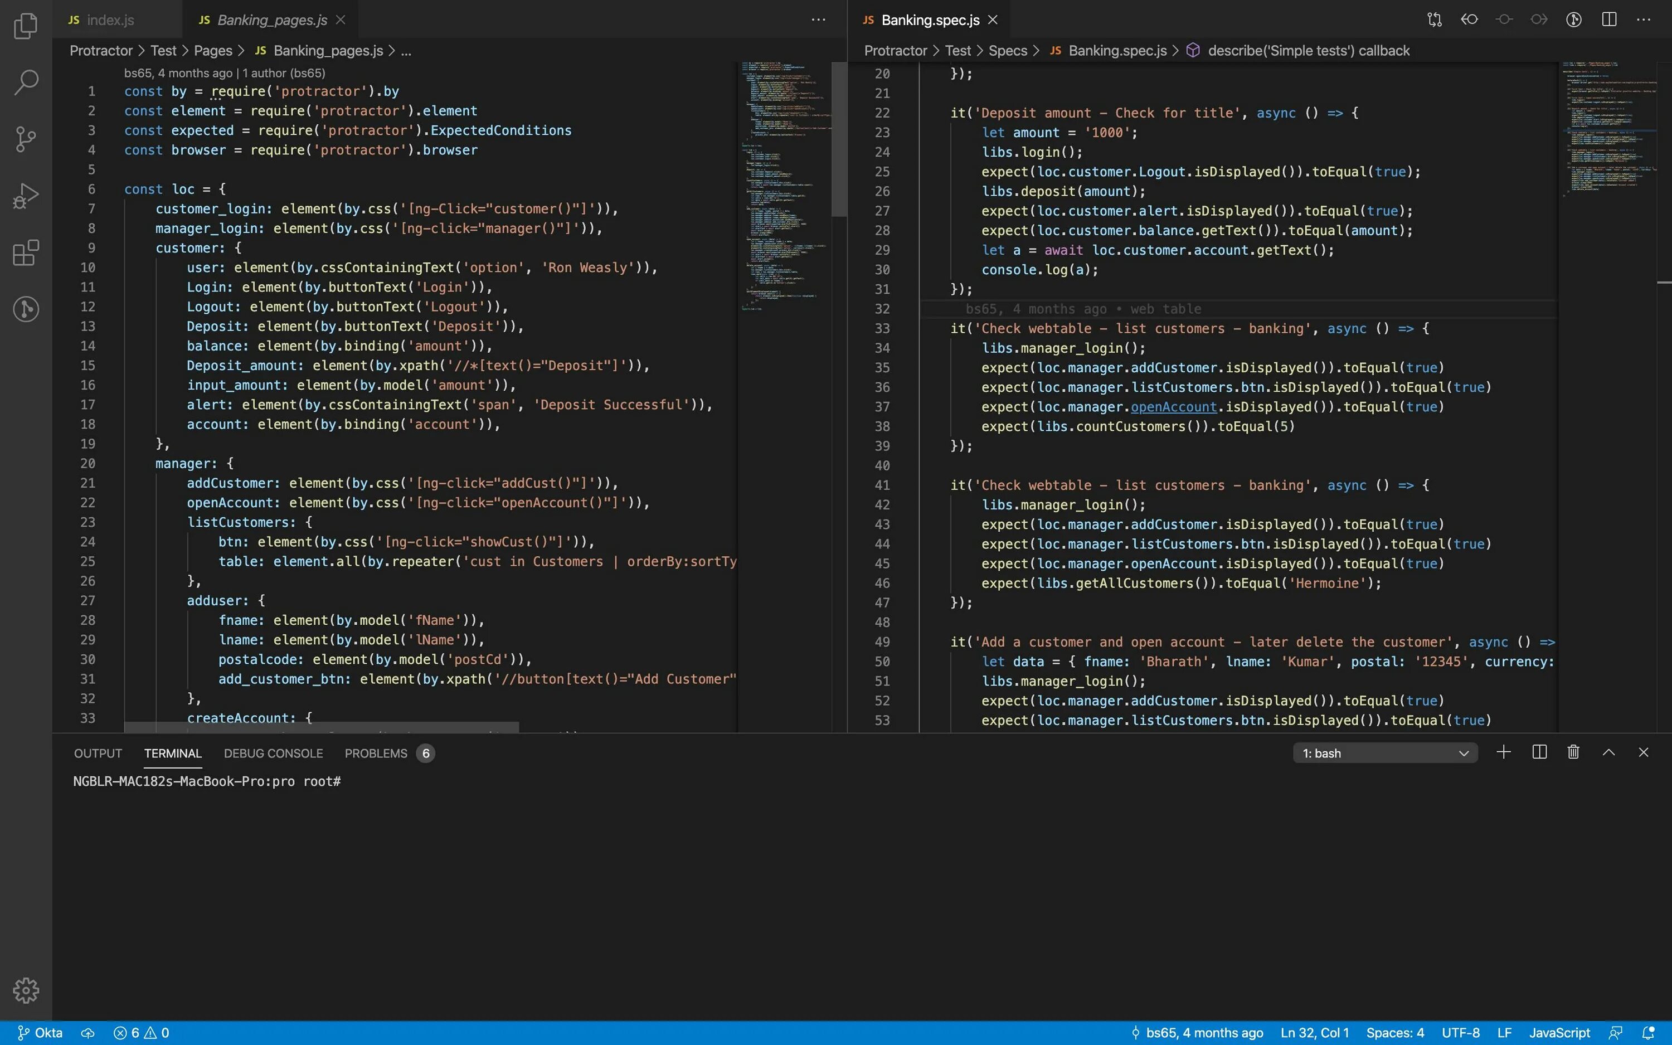Toggle the file blame annotations icon
Viewport: 1672px width, 1045px height.
pyautogui.click(x=1574, y=20)
